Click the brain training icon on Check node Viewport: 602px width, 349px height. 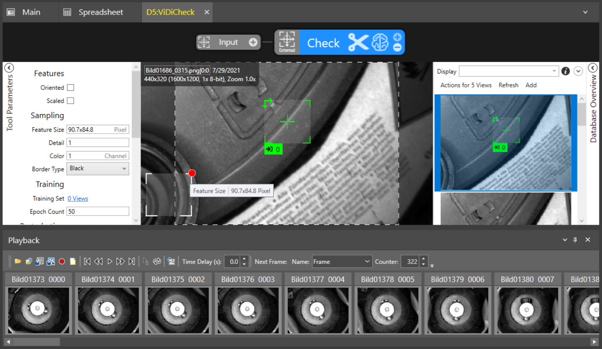tap(380, 43)
